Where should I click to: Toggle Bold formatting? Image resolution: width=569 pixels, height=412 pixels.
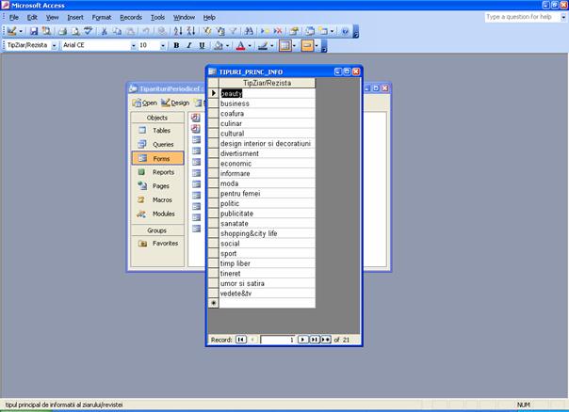[176, 45]
